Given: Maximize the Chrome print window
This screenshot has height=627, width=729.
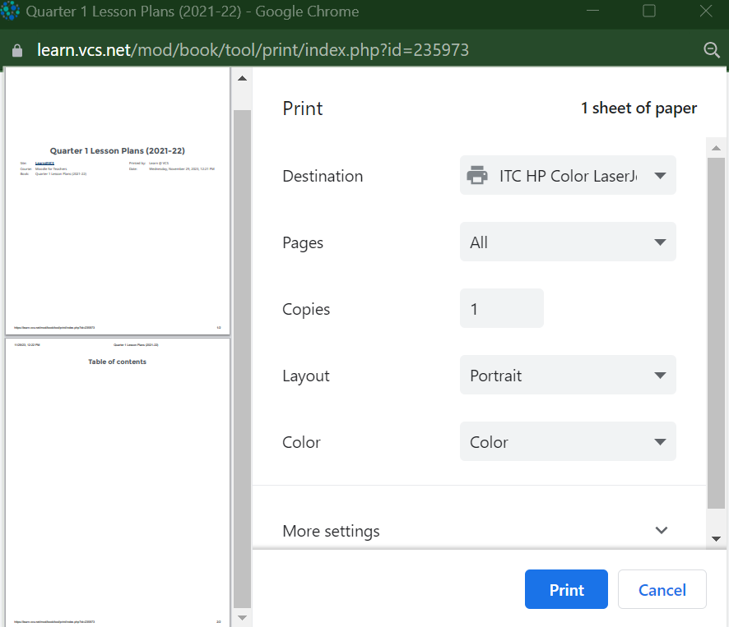Looking at the screenshot, I should (x=649, y=12).
